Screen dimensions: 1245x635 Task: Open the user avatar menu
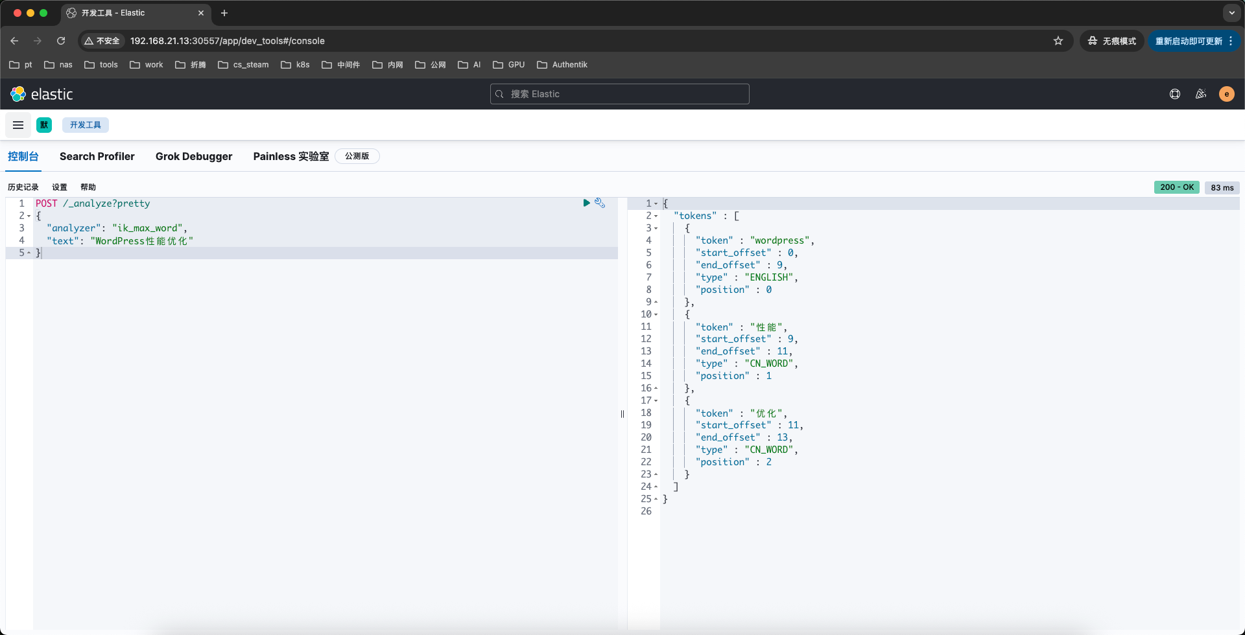tap(1226, 94)
